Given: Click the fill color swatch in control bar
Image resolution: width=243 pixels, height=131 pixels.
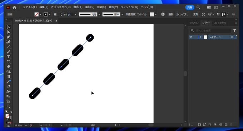Looking at the screenshot, I should (x=36, y=14).
